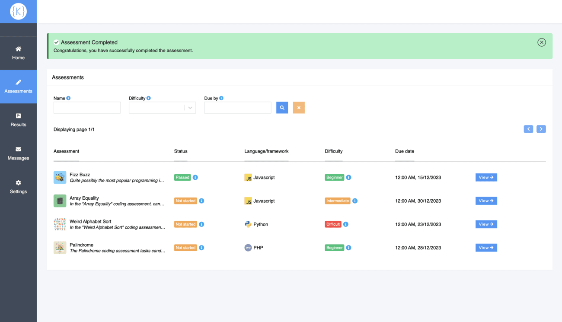Viewport: 562px width, 322px height.
Task: Click Array Equality Not started badge
Action: click(x=185, y=201)
